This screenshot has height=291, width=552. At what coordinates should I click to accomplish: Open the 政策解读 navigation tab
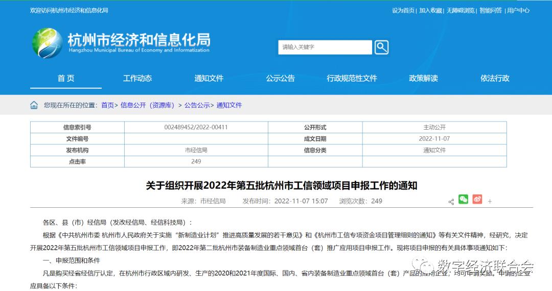tap(423, 78)
